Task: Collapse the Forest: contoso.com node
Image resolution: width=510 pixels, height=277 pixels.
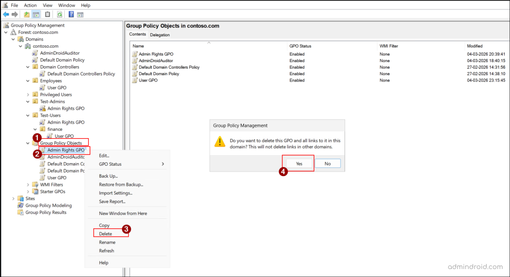Action: [x=6, y=32]
